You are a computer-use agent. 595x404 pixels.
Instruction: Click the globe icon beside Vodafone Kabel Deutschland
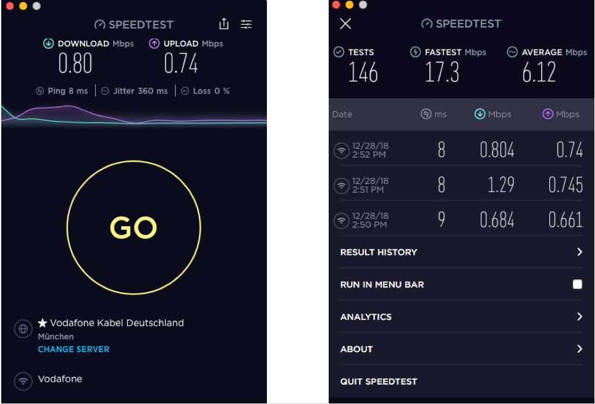(23, 329)
